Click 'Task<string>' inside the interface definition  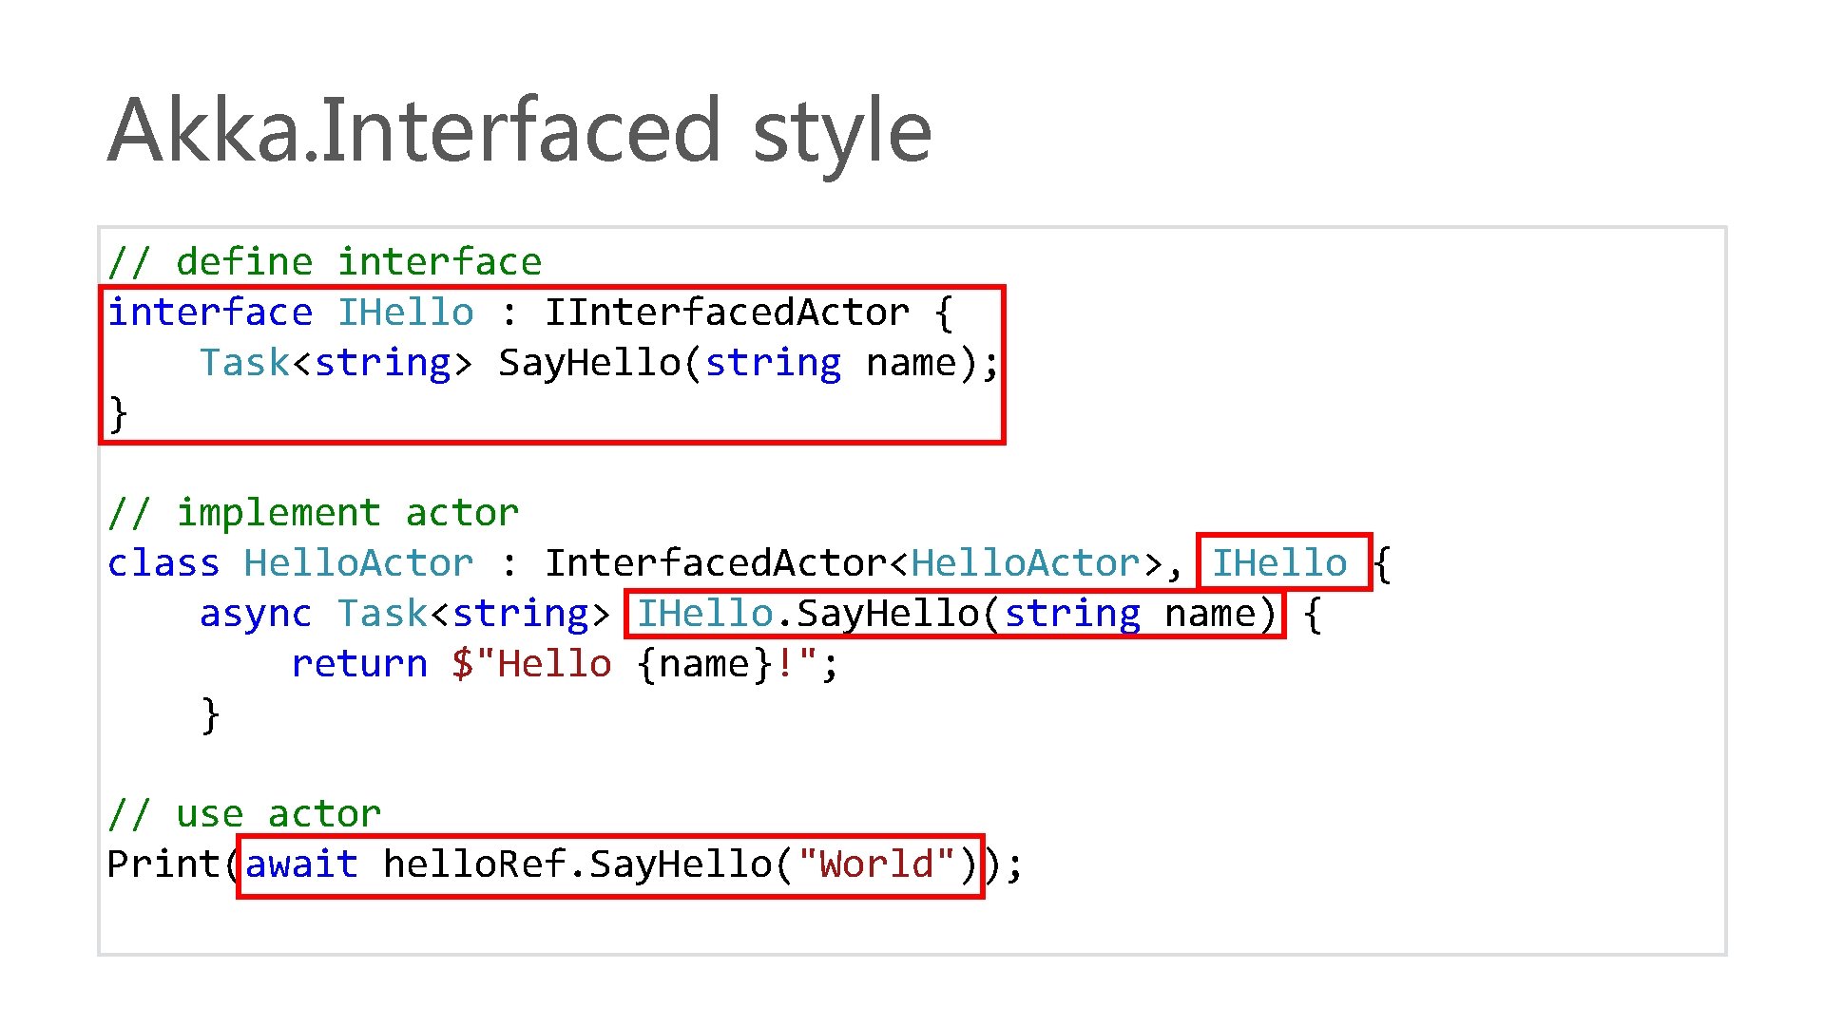click(336, 362)
